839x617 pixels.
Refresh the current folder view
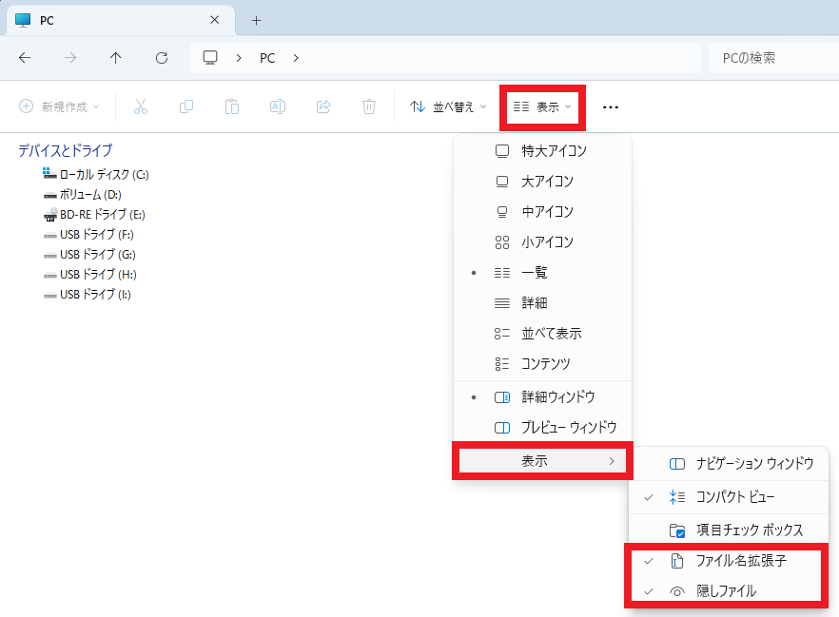click(162, 58)
